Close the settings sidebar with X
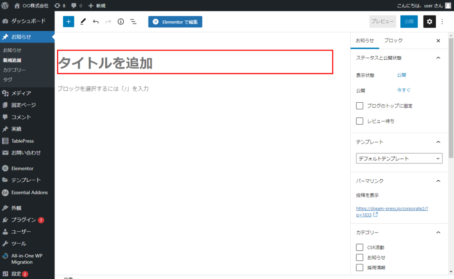 pos(438,40)
